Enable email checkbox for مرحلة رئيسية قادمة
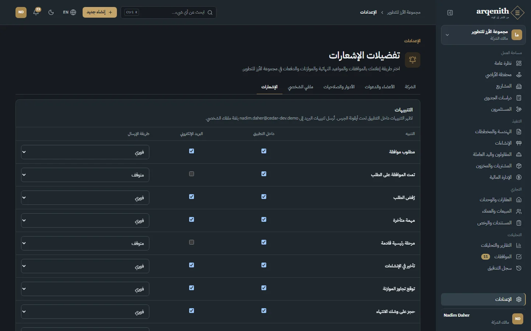 (191, 242)
